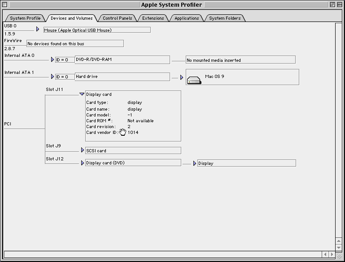Click the horizontal scrollbar right arrow

332,254
